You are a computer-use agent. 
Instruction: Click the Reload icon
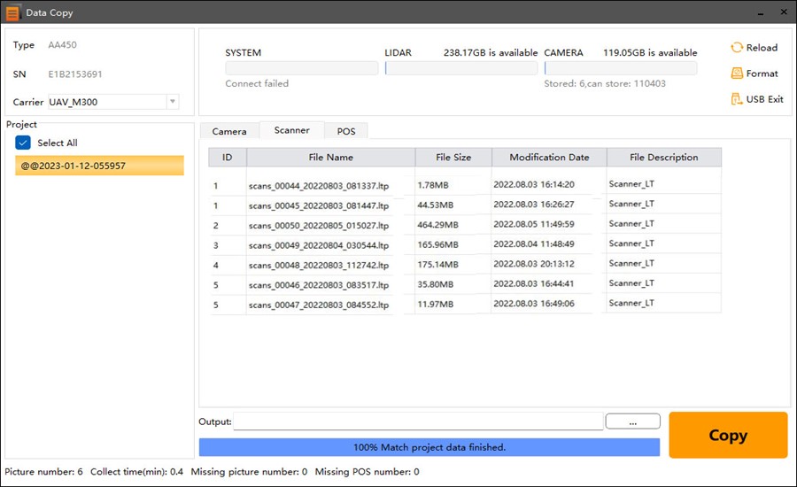pos(736,48)
